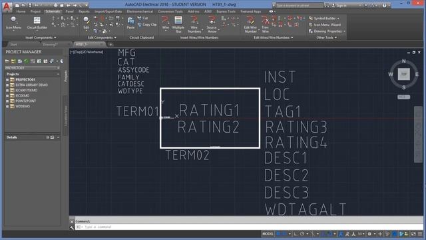426x240 pixels.
Task: Open the Import/Export Data tab
Action: pyautogui.click(x=108, y=11)
